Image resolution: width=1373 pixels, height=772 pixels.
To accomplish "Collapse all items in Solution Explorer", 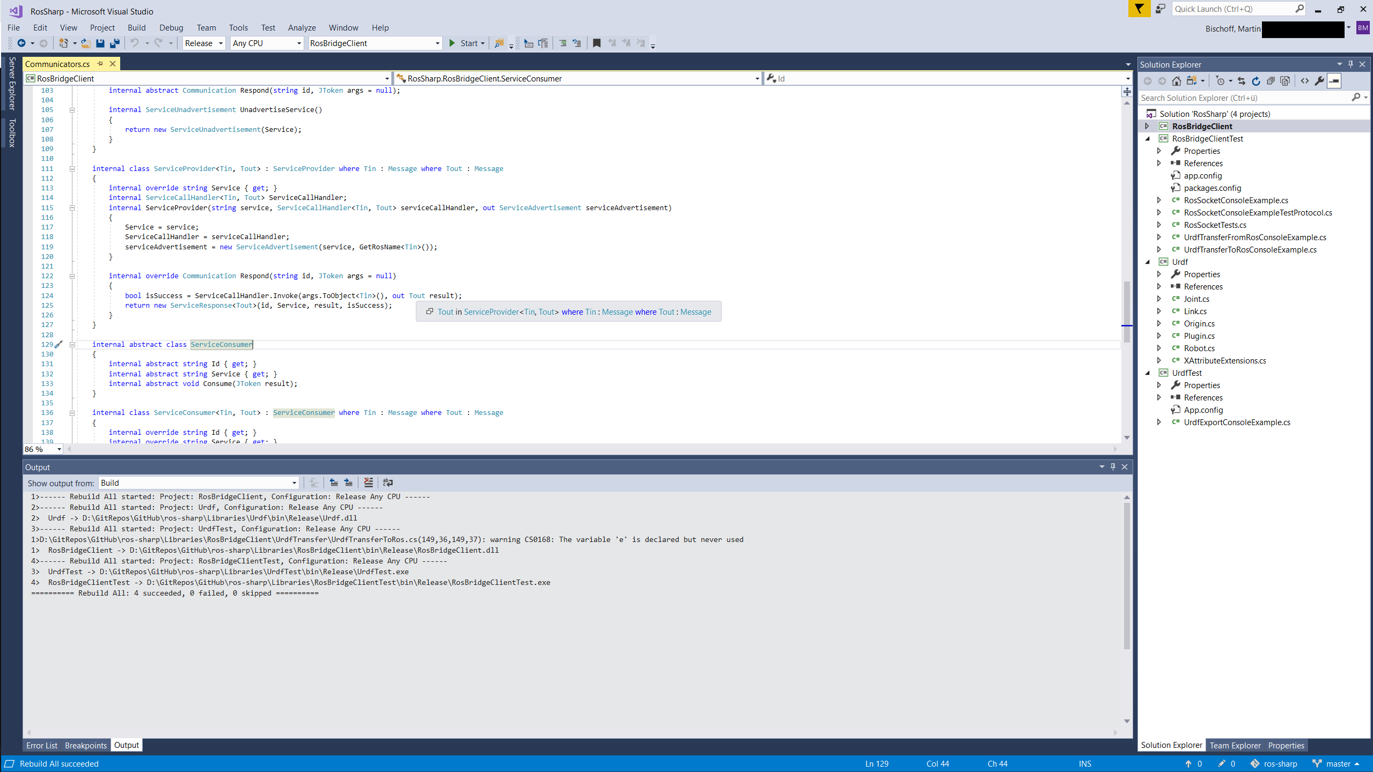I will 1271,80.
